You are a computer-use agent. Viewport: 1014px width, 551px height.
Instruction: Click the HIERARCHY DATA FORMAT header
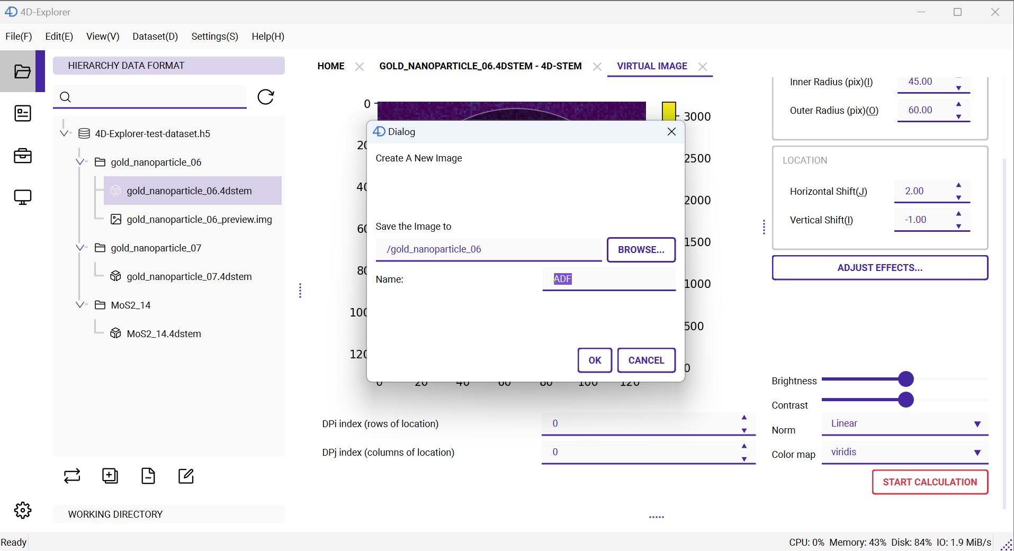(x=168, y=66)
